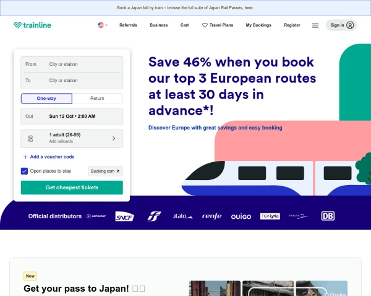371x296 pixels.
Task: Open the Register menu item
Action: [x=292, y=25]
